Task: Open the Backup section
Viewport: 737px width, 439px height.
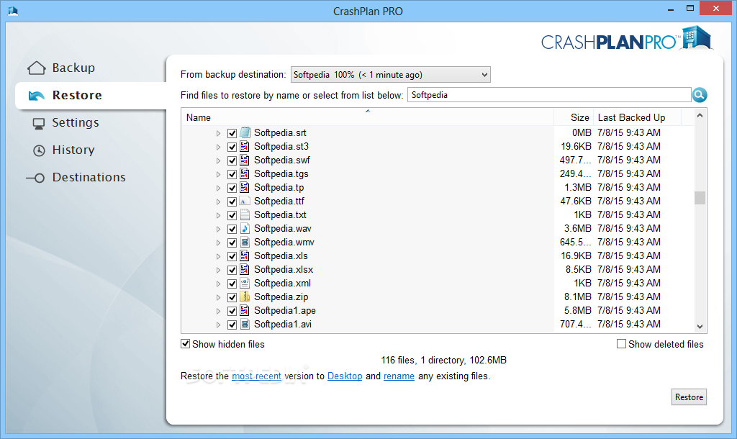Action: 73,68
